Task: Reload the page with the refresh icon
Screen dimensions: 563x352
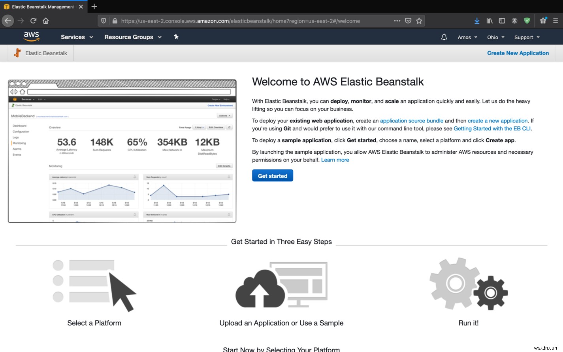Action: [x=34, y=21]
